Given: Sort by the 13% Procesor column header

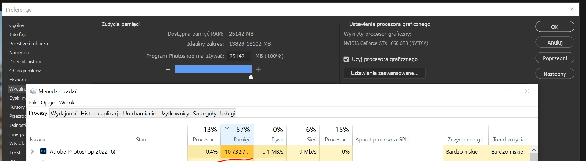Looking at the screenshot, I should [204, 135].
